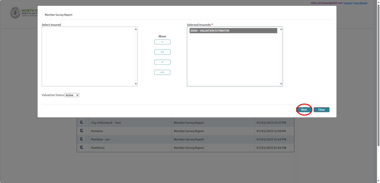Move selected insured right with single arrow
380x183 pixels.
(162, 42)
